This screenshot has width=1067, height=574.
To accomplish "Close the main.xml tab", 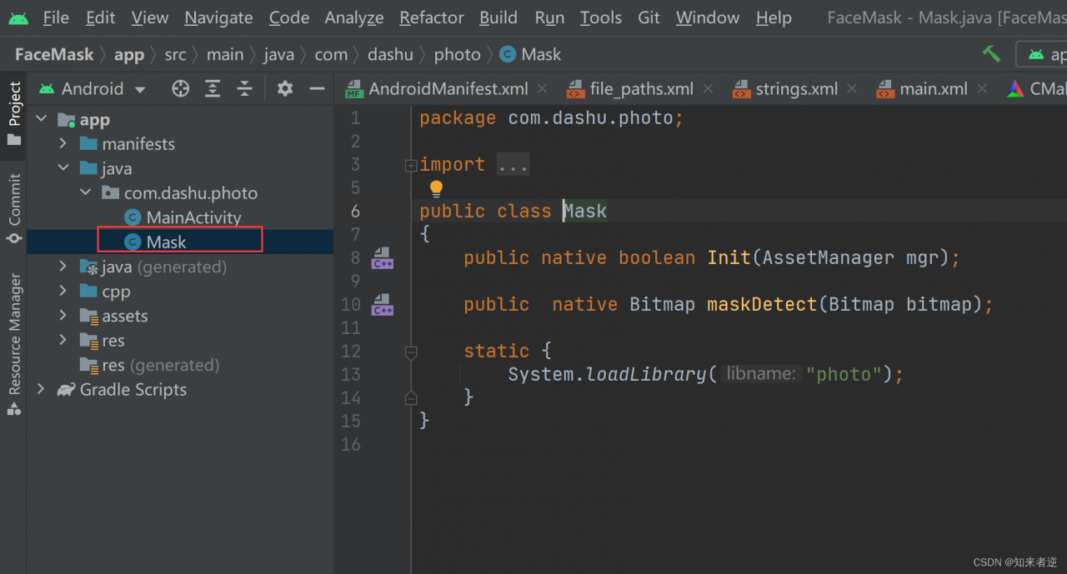I will tap(982, 88).
